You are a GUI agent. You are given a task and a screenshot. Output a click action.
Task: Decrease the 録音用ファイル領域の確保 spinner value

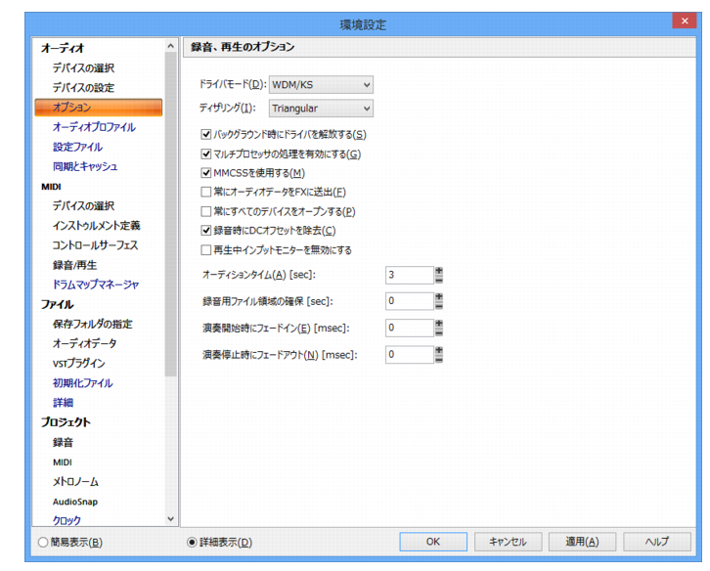pos(439,306)
